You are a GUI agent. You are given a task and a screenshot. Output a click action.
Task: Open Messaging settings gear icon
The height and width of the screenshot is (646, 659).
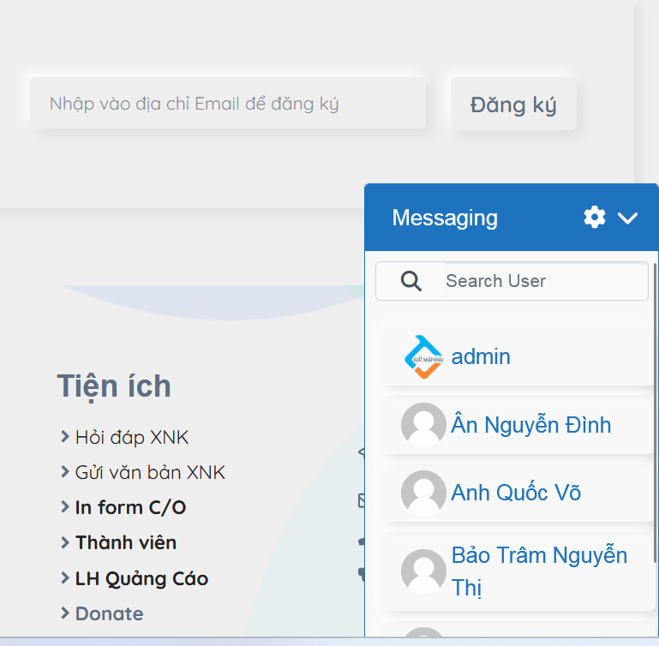coord(594,218)
